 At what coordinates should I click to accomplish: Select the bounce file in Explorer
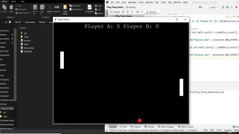pyautogui.click(x=26, y=41)
